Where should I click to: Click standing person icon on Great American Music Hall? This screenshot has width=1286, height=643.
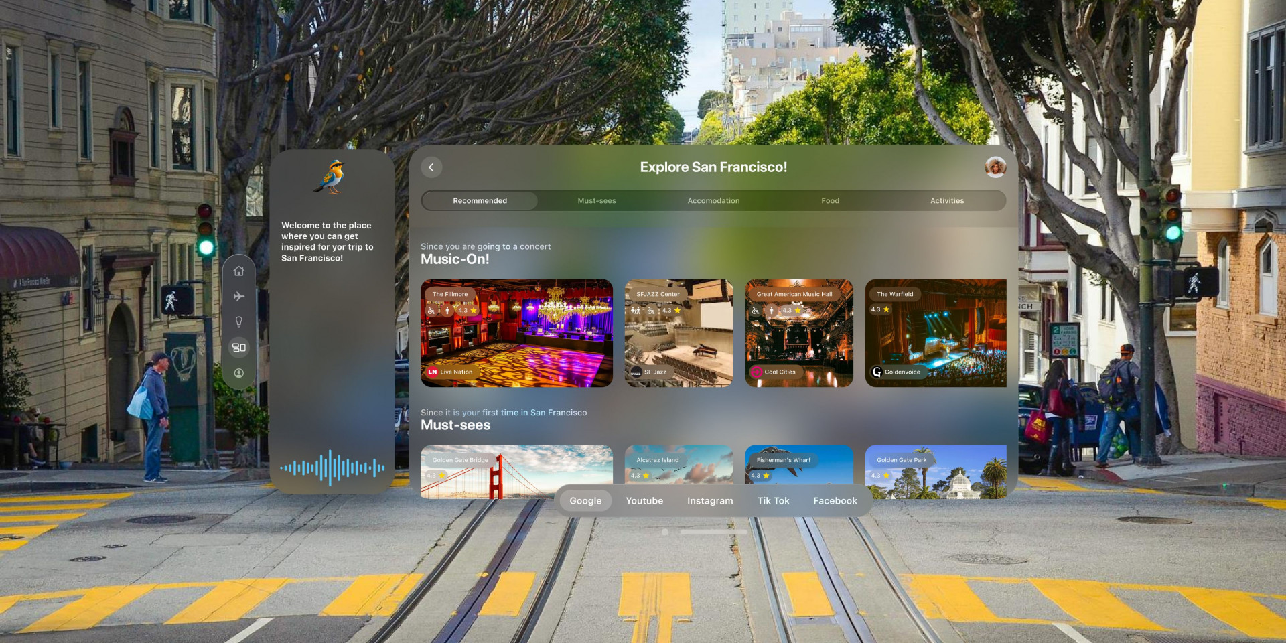coord(772,311)
